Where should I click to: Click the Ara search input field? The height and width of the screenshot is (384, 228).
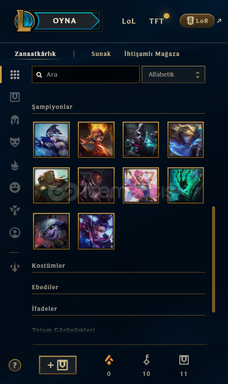click(86, 74)
